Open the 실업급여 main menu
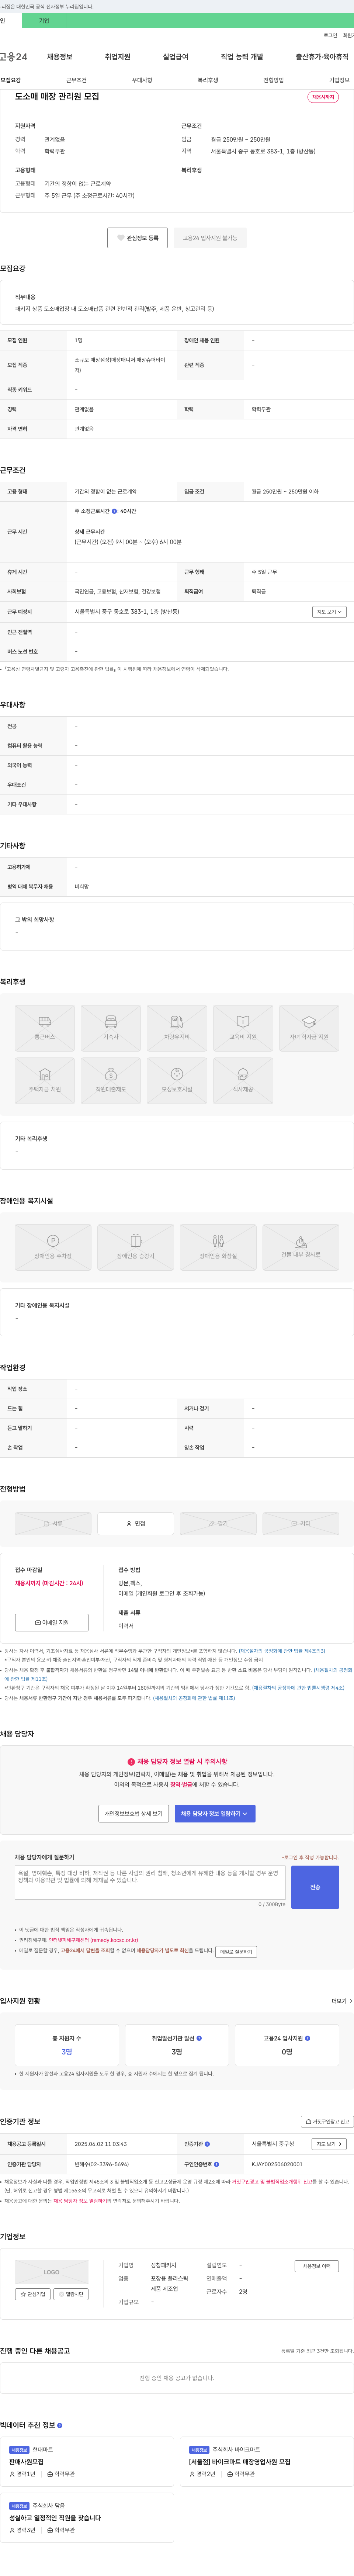The width and height of the screenshot is (354, 2576). [175, 57]
